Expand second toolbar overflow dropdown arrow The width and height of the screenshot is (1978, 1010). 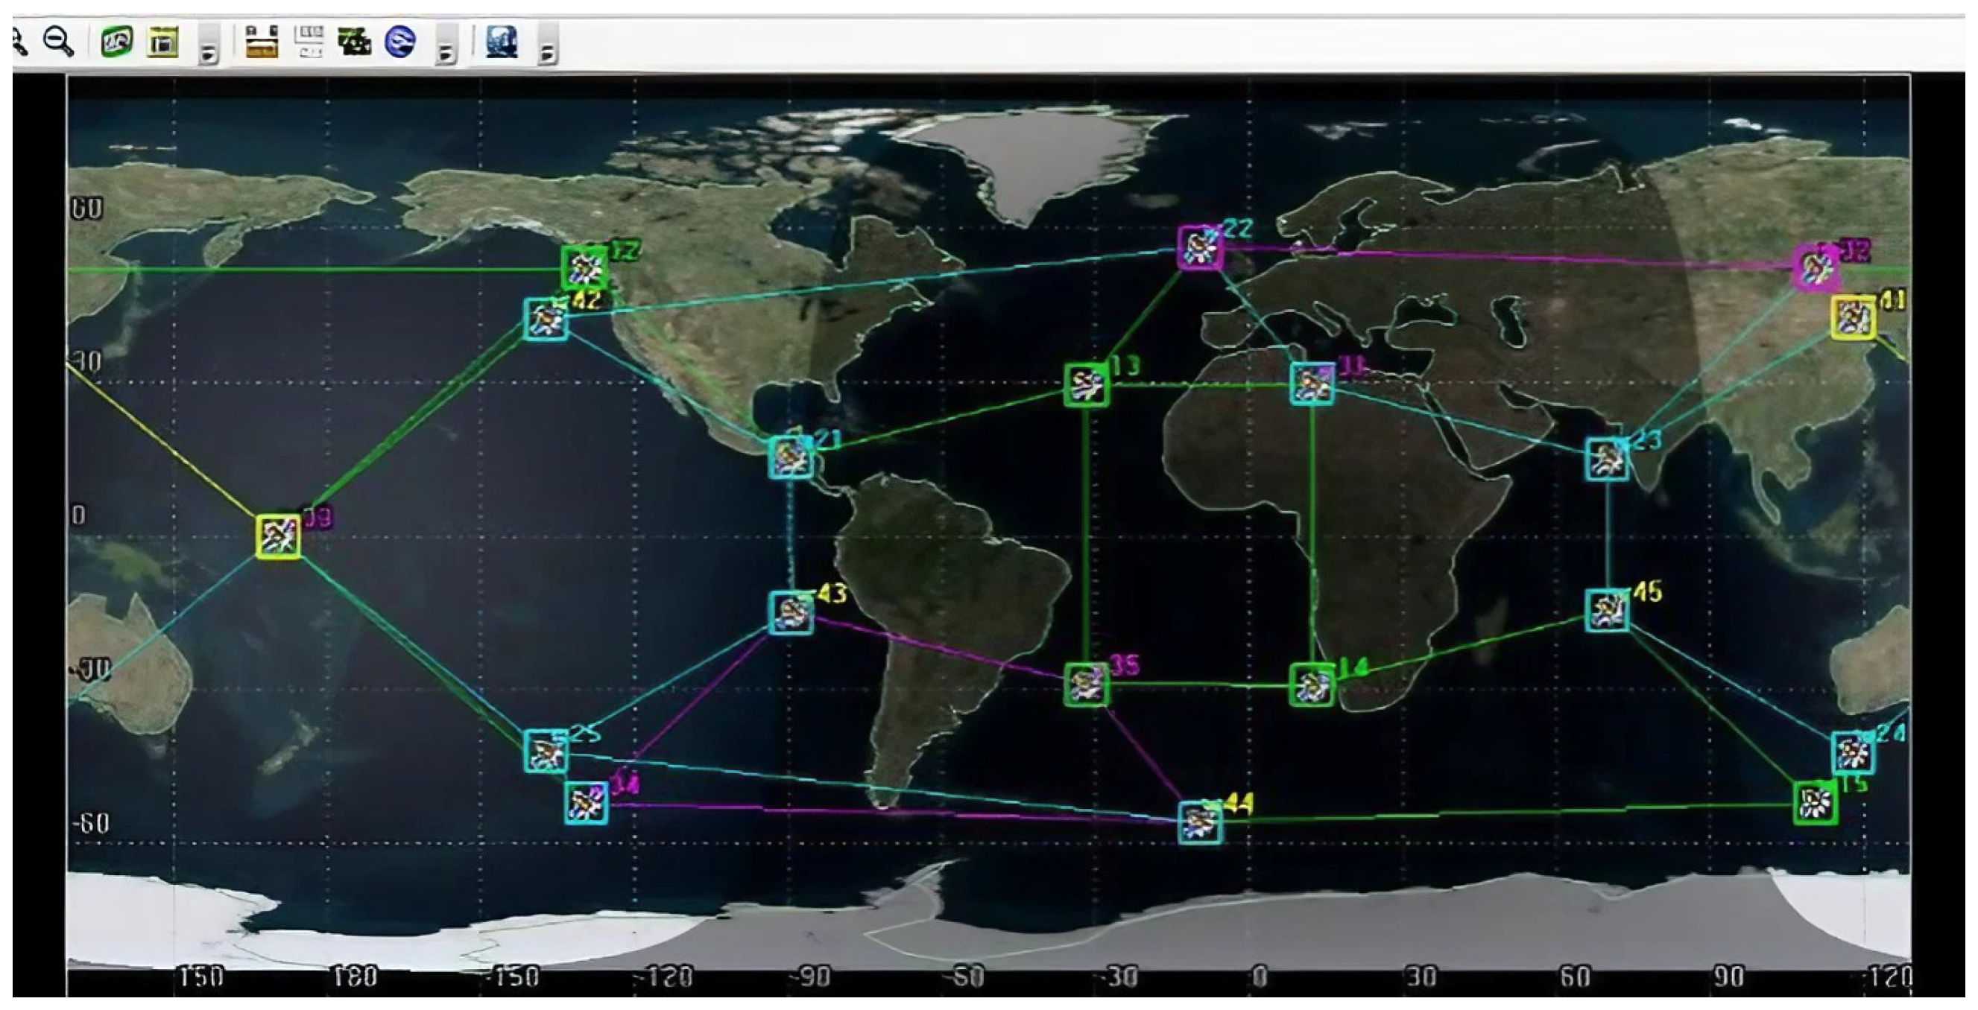(x=446, y=52)
